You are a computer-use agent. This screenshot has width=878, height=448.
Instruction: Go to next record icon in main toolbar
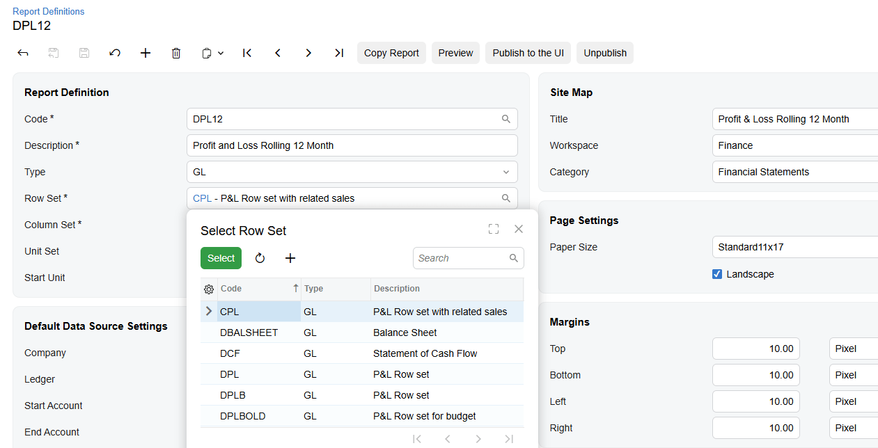308,53
